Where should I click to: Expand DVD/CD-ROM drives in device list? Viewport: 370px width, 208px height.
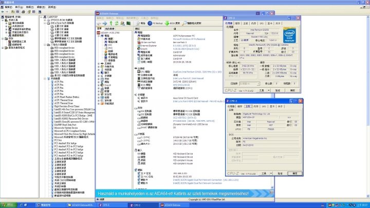45,20
